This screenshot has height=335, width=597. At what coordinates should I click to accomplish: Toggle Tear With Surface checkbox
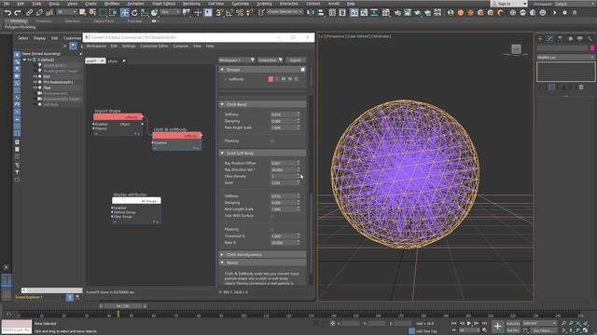tap(271, 216)
